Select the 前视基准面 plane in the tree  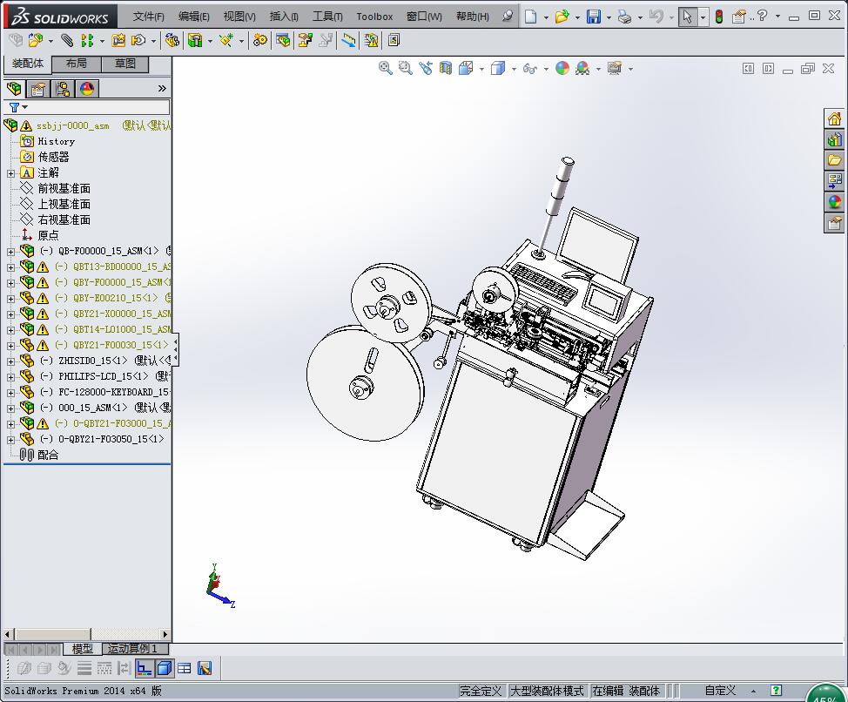tap(64, 188)
